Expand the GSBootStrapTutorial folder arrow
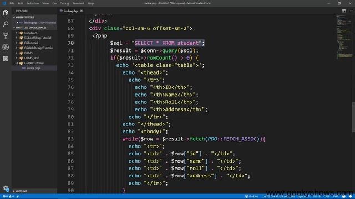Screen dimensions: 355x199 (17, 38)
